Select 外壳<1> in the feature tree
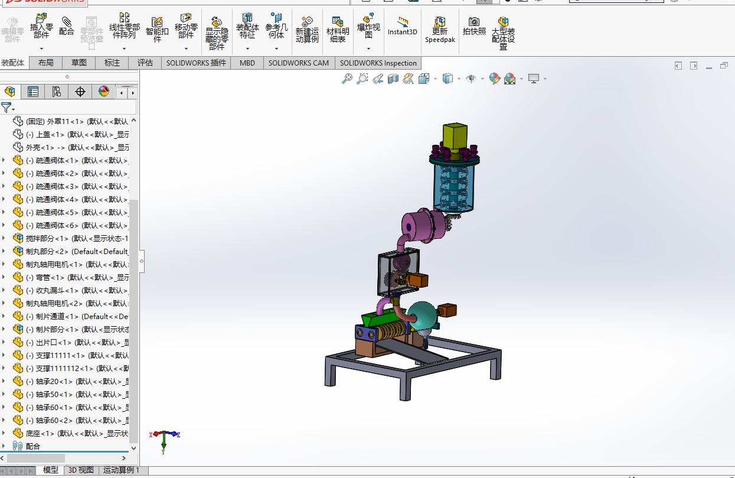735x478 pixels. [71, 147]
